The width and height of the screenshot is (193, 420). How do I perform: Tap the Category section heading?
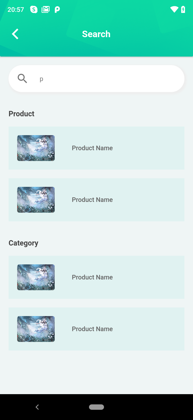[x=23, y=243]
